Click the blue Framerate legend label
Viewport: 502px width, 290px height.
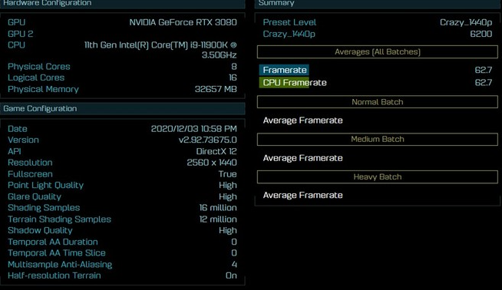(x=284, y=70)
